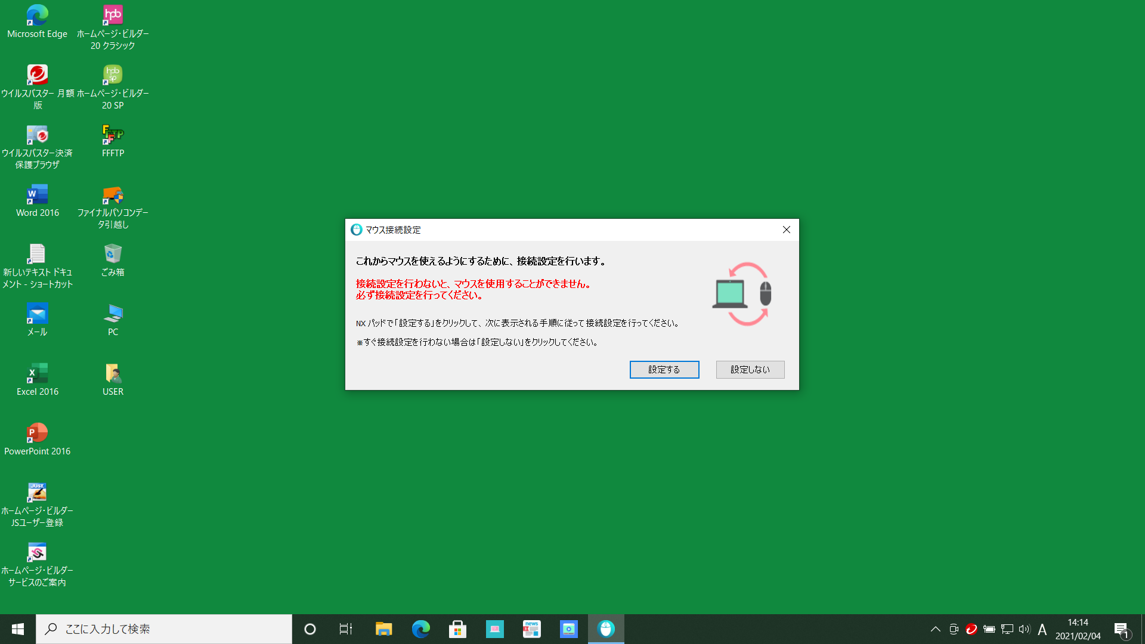The width and height of the screenshot is (1145, 644).
Task: Click 設定する button in dialog
Action: [664, 370]
